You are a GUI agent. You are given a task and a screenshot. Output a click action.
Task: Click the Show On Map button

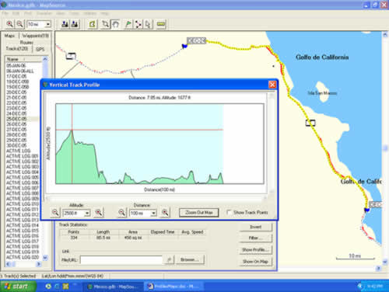[255, 262]
